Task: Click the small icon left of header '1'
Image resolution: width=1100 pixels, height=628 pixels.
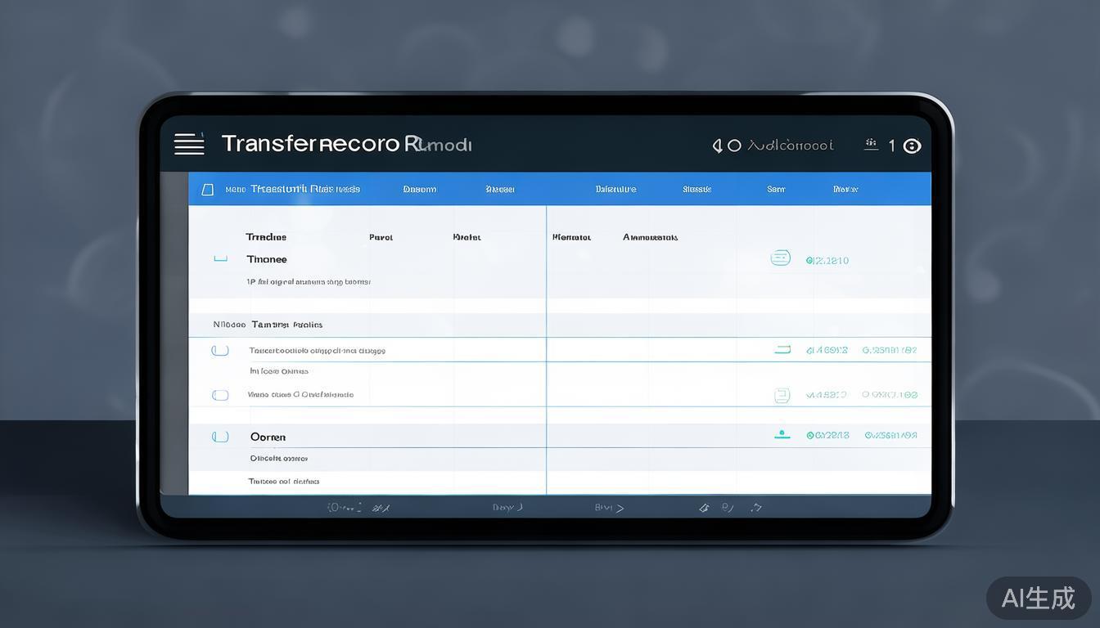Action: coord(871,144)
